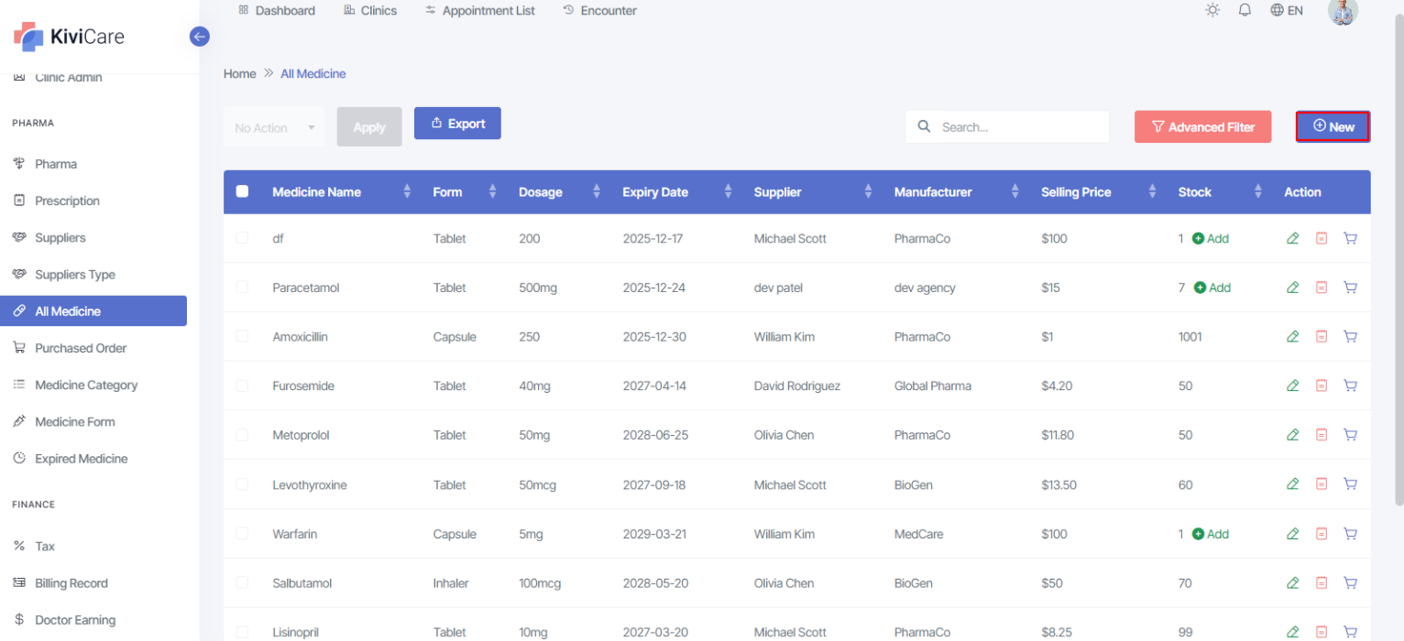Click the edit pencil icon for Paracetamol

(1292, 288)
